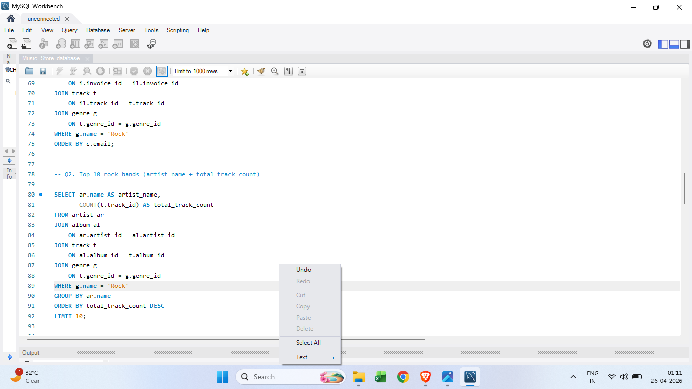Image resolution: width=692 pixels, height=389 pixels.
Task: Toggle left sidebar panel visibility
Action: click(663, 44)
